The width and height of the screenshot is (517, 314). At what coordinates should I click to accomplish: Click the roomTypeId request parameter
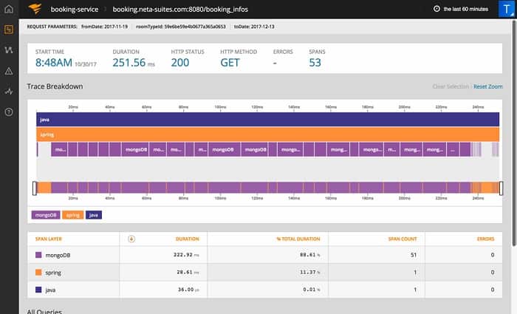181,27
